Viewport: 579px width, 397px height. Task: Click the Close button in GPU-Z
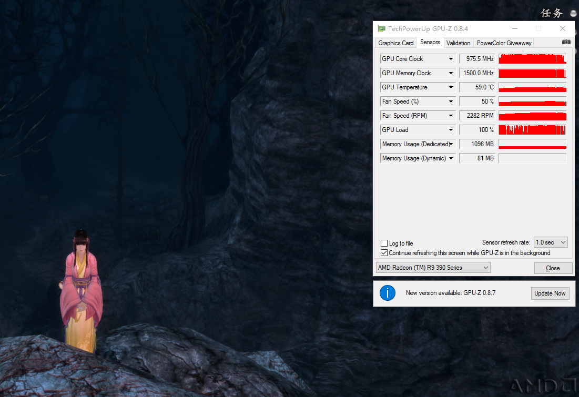(553, 268)
